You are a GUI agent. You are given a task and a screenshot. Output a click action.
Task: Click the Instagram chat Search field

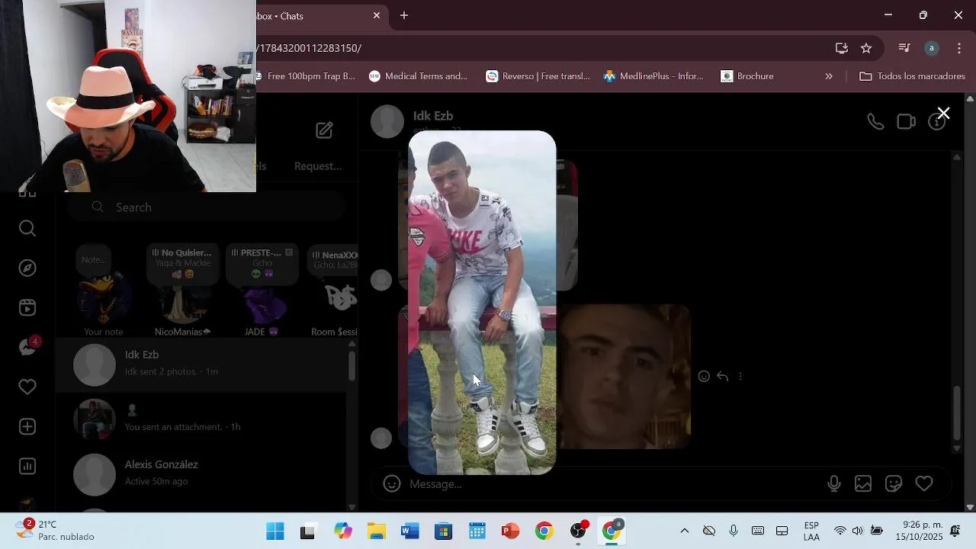point(206,207)
